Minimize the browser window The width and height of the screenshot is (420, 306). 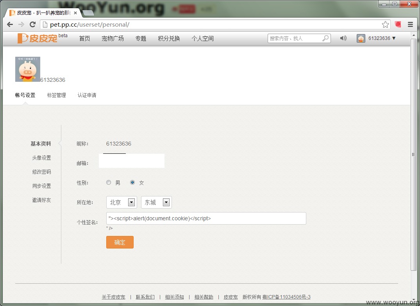[x=384, y=4]
